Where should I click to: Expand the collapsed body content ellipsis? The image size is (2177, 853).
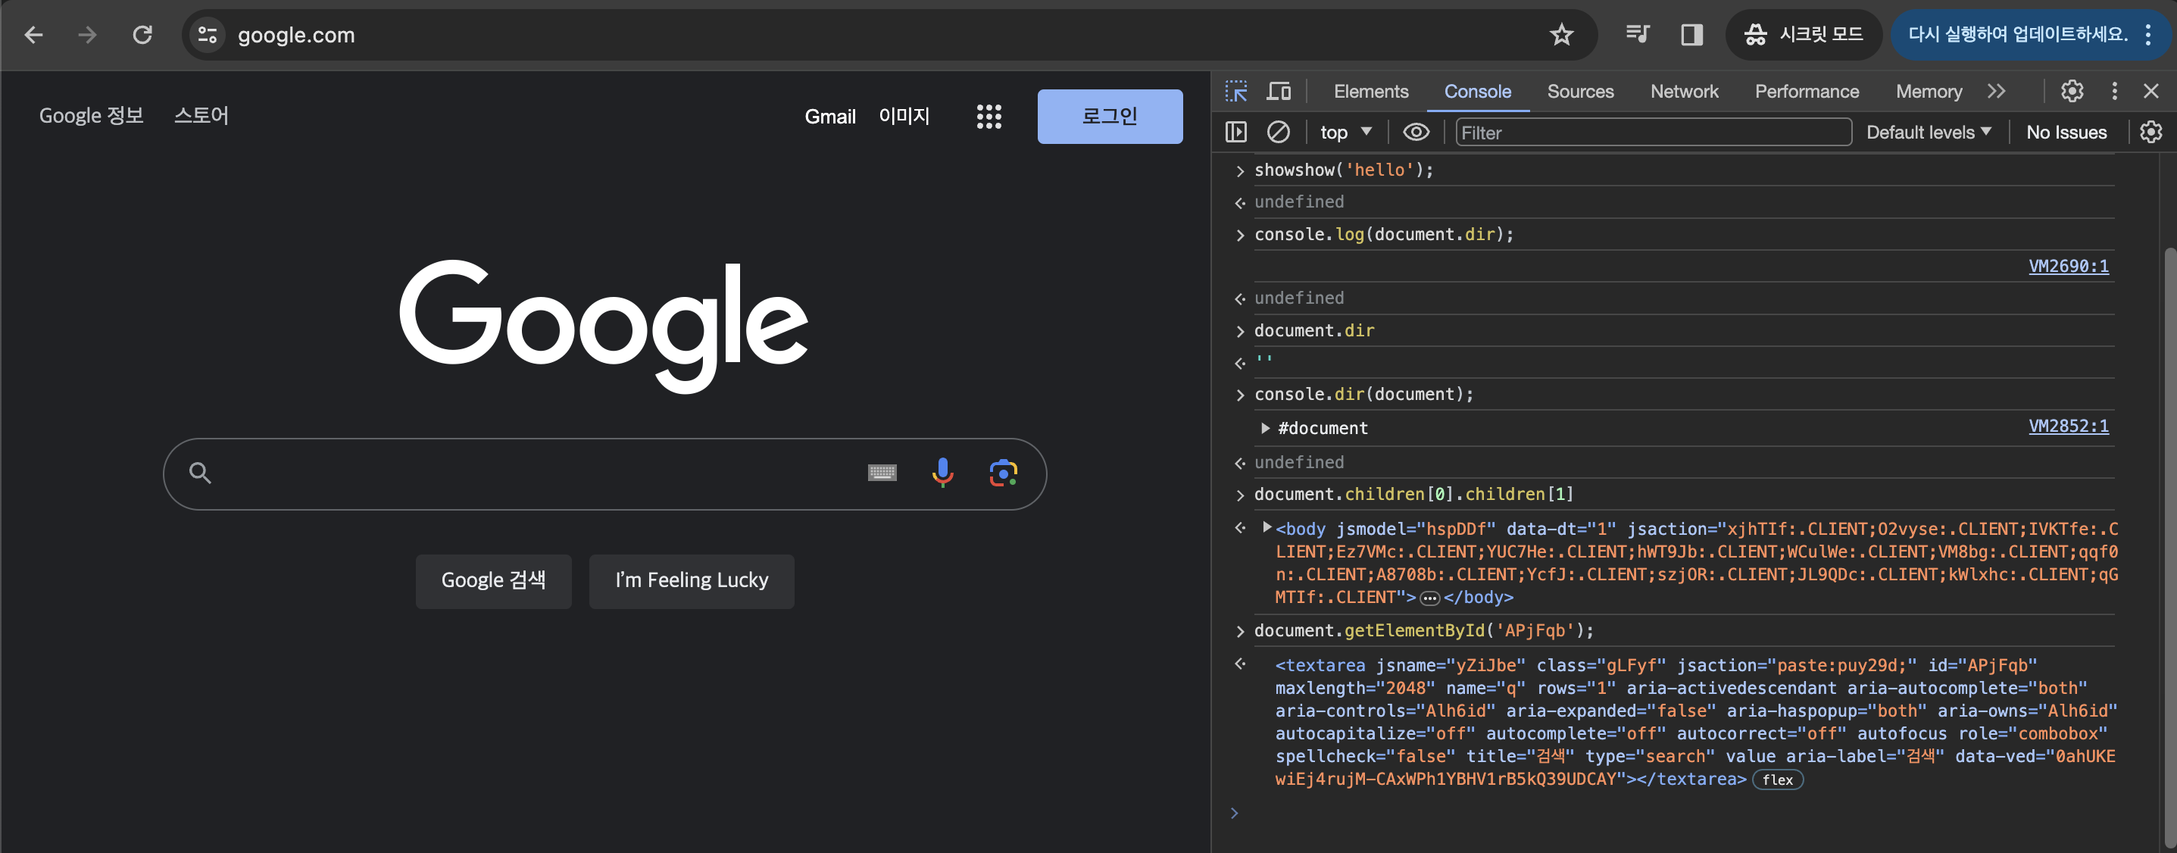[1429, 598]
